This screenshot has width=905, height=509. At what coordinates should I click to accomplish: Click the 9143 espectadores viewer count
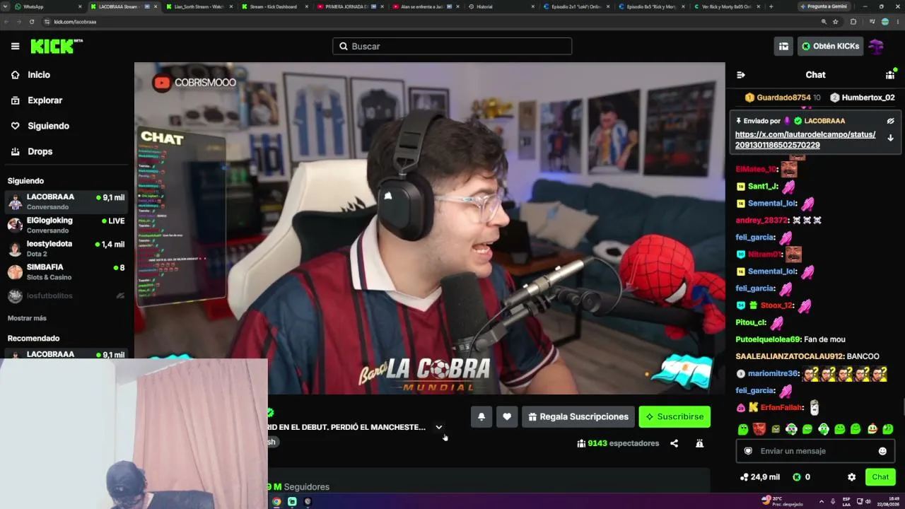coord(618,443)
